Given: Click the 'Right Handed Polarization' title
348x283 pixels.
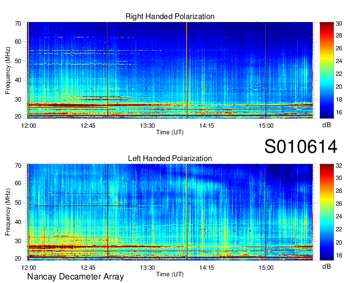Looking at the screenshot, I should [x=170, y=16].
